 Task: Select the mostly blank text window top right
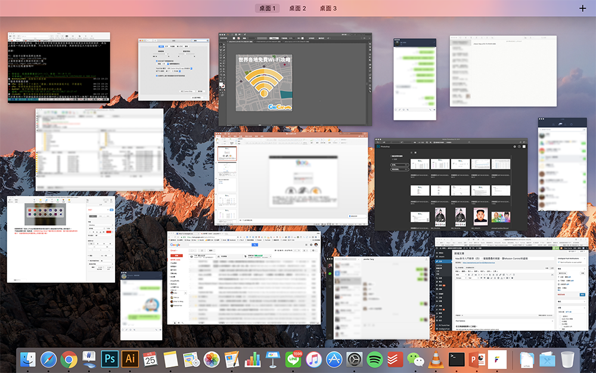point(503,71)
